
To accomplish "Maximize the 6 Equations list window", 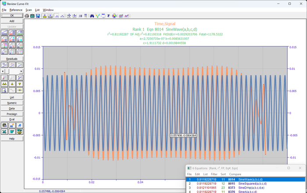I will tap(289, 168).
